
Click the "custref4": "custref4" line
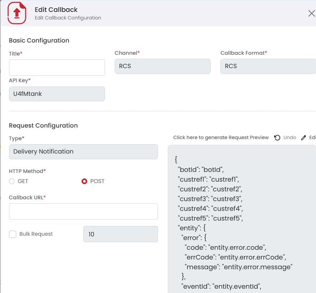pos(210,208)
